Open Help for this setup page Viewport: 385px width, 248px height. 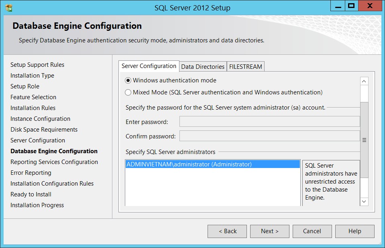(355, 231)
